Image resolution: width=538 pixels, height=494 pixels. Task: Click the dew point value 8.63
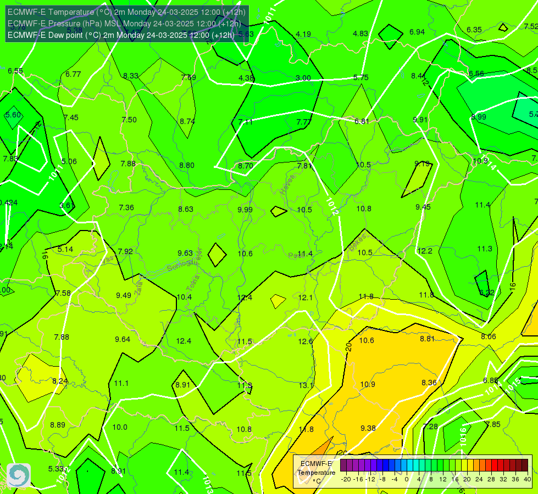tap(186, 209)
